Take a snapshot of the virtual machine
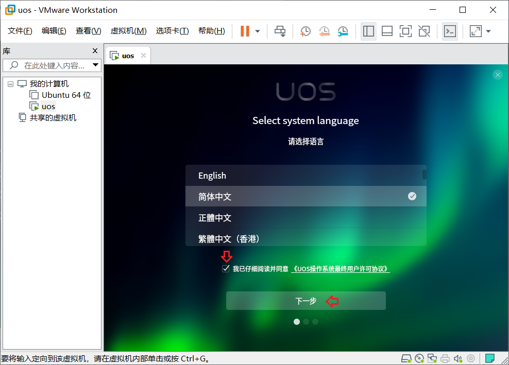The image size is (509, 365). pyautogui.click(x=305, y=31)
